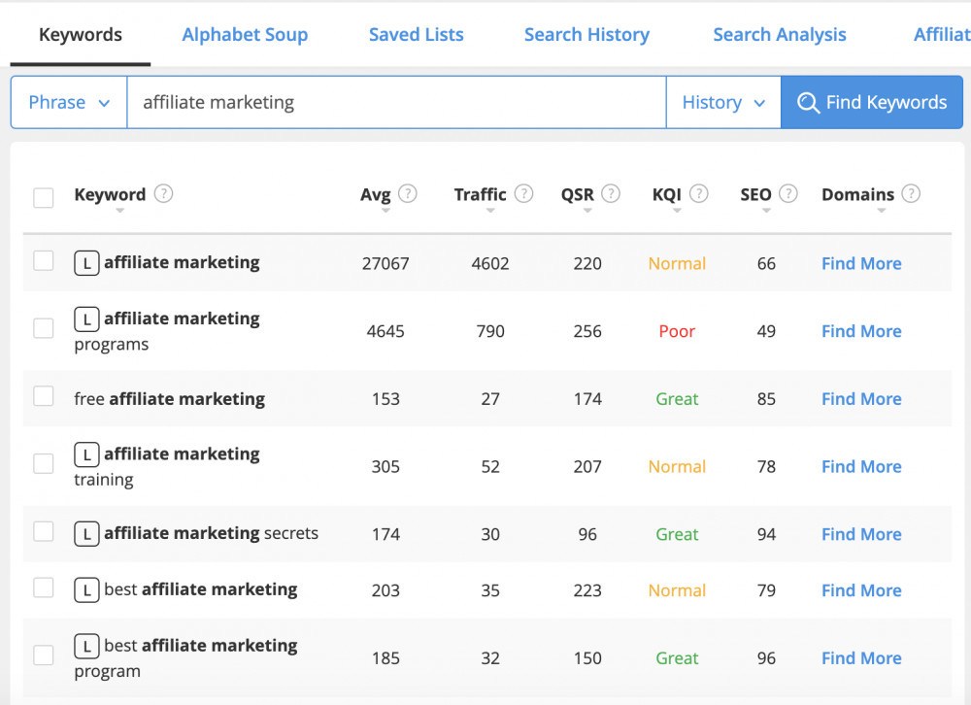Check the box for best affiliate marketing
971x705 pixels.
(x=44, y=587)
